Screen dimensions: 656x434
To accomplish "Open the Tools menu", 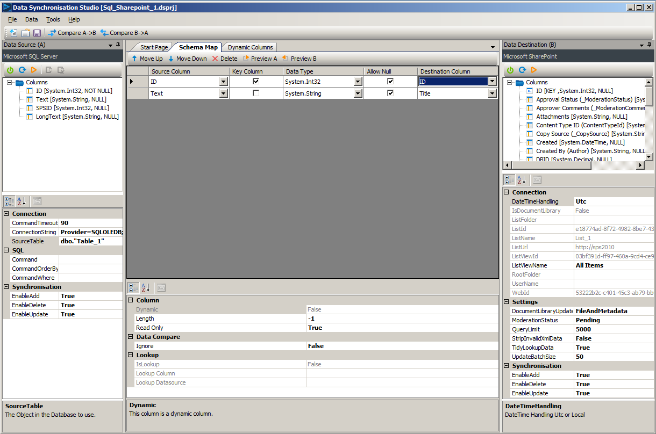I will point(53,19).
